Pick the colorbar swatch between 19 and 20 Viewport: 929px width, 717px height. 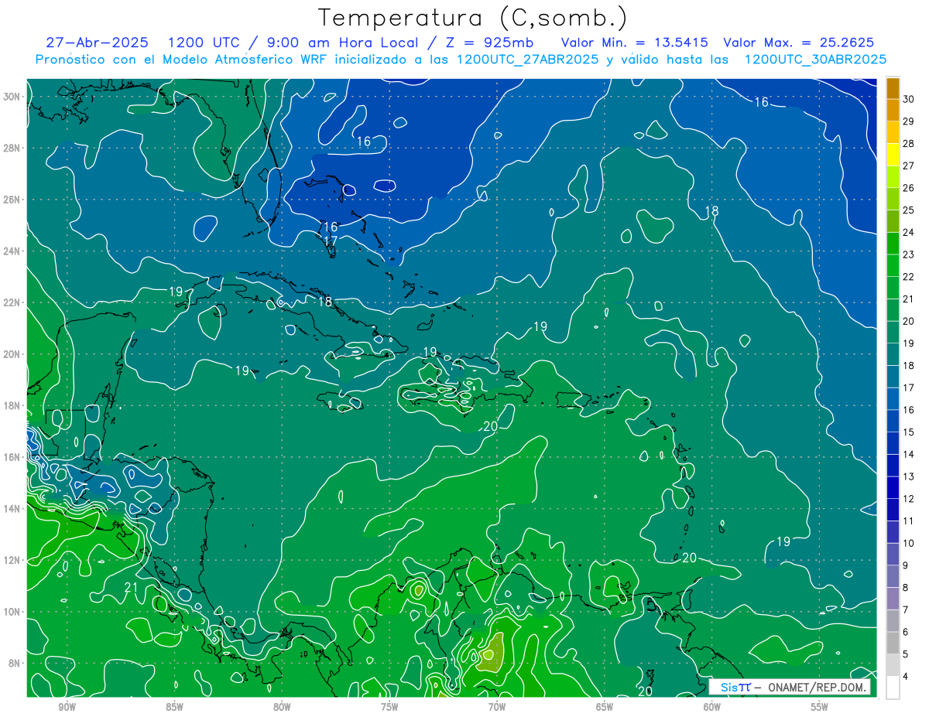893,333
